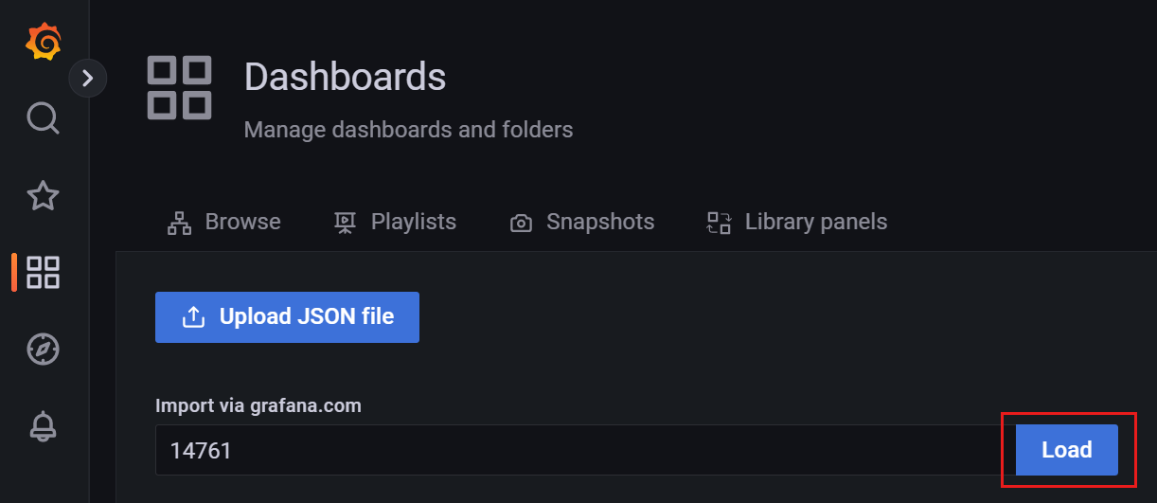This screenshot has width=1157, height=503.
Task: Click the upload arrow icon in button
Action: click(193, 317)
